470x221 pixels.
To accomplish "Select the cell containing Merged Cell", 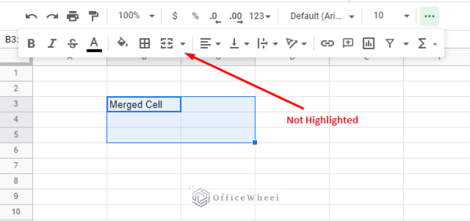I will tap(144, 104).
